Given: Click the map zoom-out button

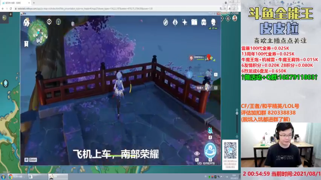Looking at the screenshot, I should (237, 136).
